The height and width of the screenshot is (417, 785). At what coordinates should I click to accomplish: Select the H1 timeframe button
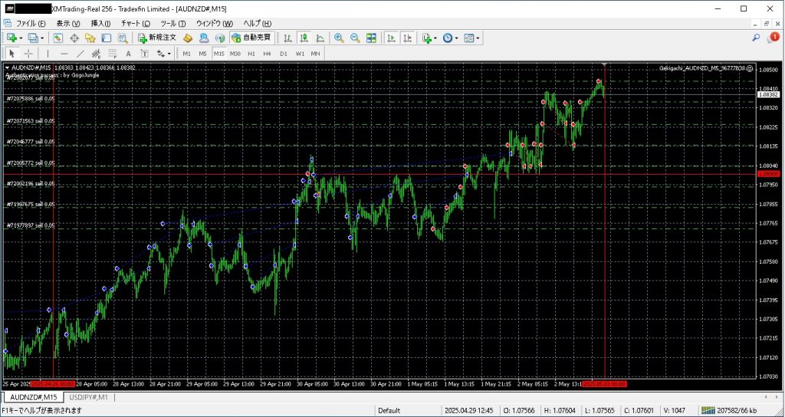click(x=251, y=54)
